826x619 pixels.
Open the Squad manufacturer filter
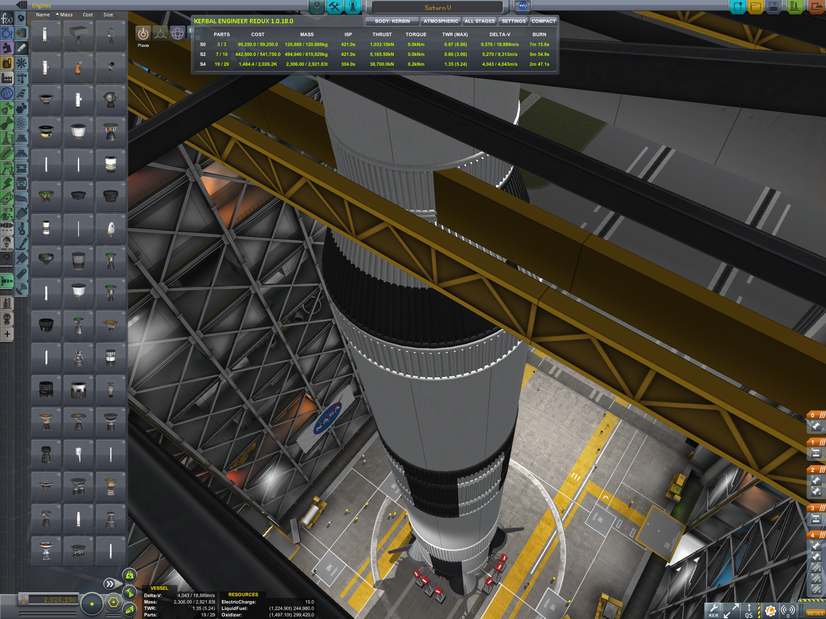tap(7, 244)
